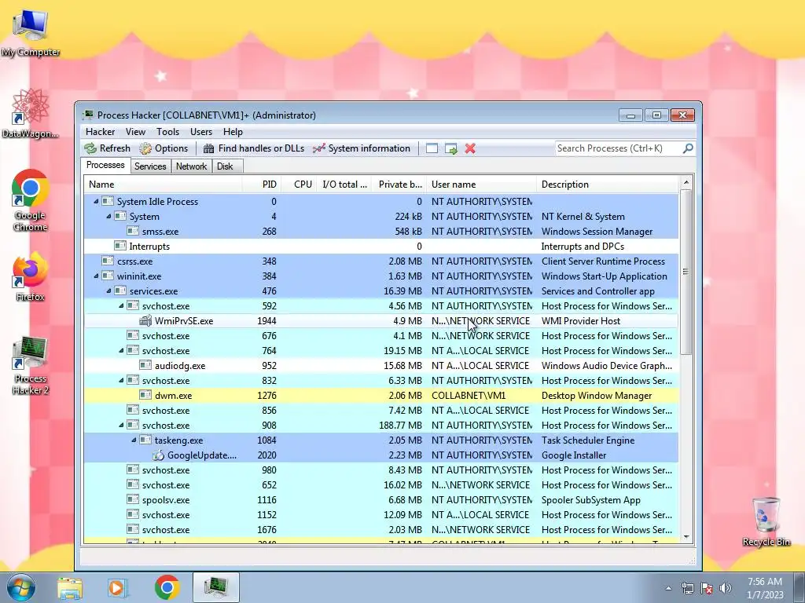Image resolution: width=805 pixels, height=603 pixels.
Task: Switch to the Network tab
Action: click(x=191, y=166)
